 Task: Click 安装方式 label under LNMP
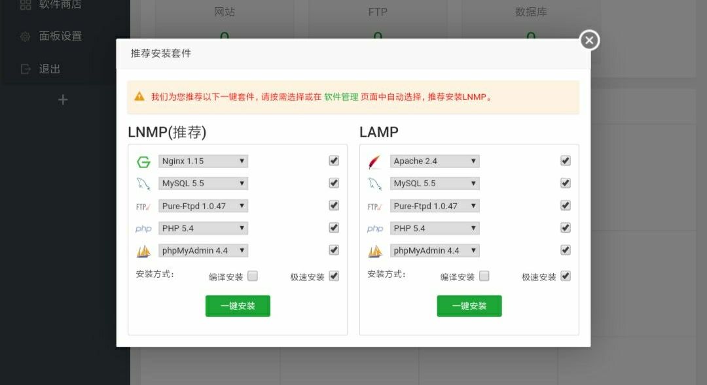(154, 275)
